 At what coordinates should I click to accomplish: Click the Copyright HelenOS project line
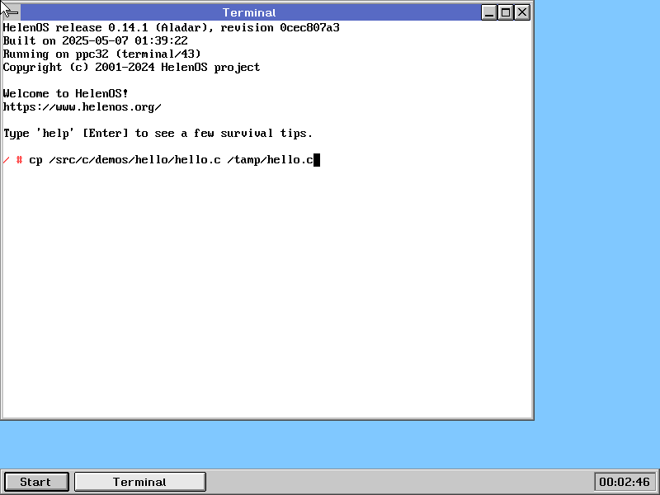click(131, 68)
